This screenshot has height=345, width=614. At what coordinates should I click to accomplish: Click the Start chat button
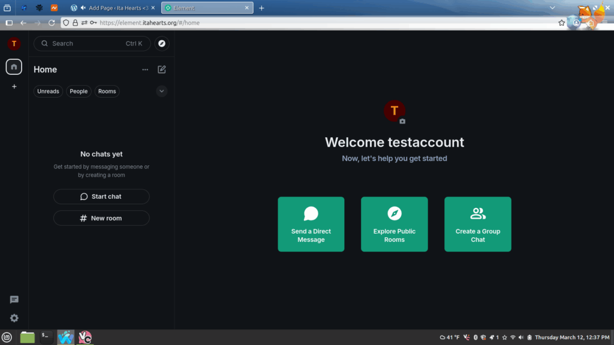tap(101, 196)
